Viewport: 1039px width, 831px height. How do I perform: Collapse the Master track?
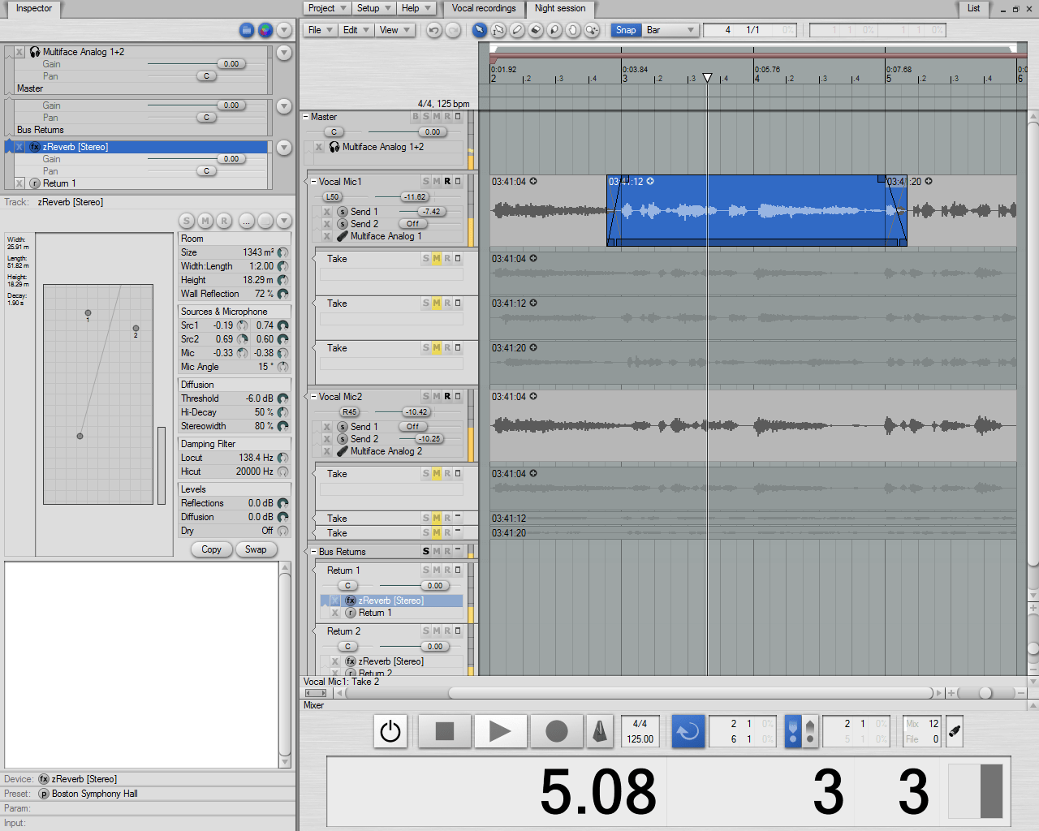coord(306,117)
